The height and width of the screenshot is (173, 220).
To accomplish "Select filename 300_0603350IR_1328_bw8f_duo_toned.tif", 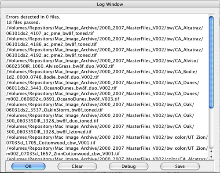I will coord(52,121).
